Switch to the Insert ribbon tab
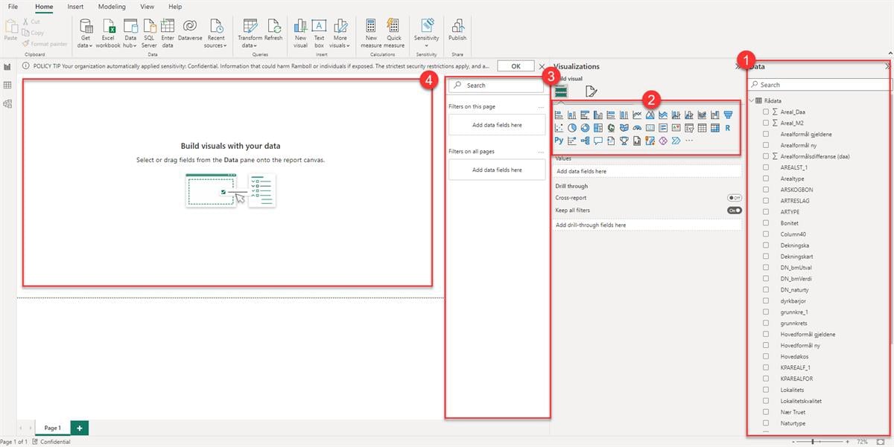894x447 pixels. pos(75,7)
